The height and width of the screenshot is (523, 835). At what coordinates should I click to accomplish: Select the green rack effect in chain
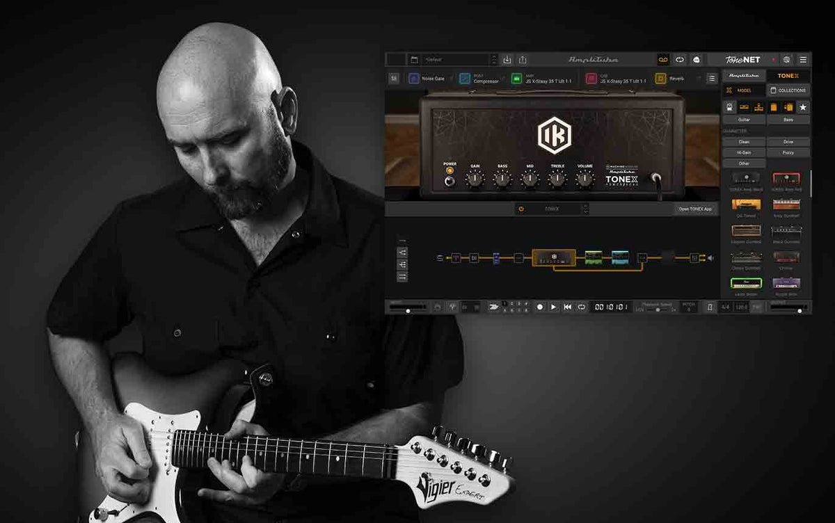click(x=594, y=257)
